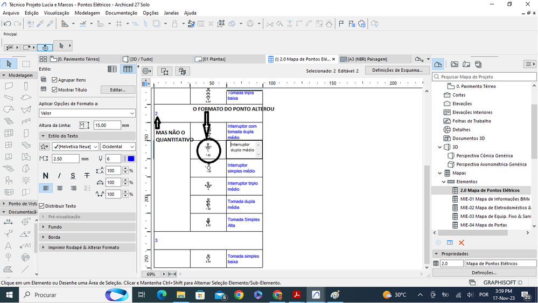The height and width of the screenshot is (303, 538).
Task: Open the Valor format options dropdown
Action: pos(87,113)
